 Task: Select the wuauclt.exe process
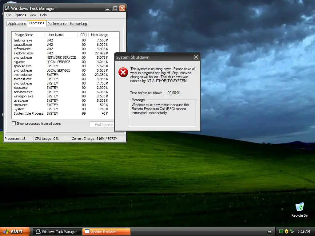tap(61, 45)
